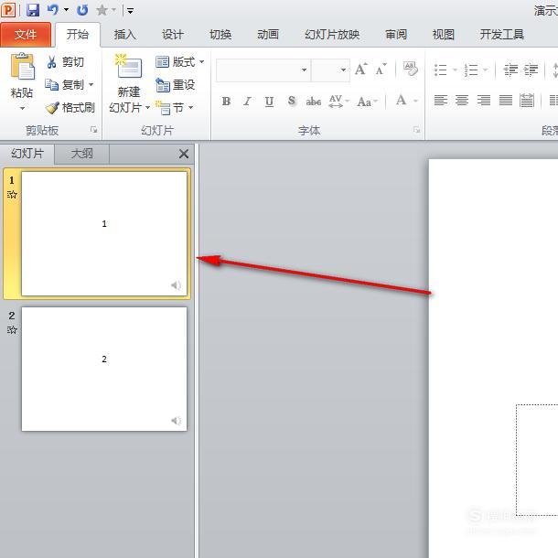Click the 新建幻灯片 new slide icon

pos(129,66)
